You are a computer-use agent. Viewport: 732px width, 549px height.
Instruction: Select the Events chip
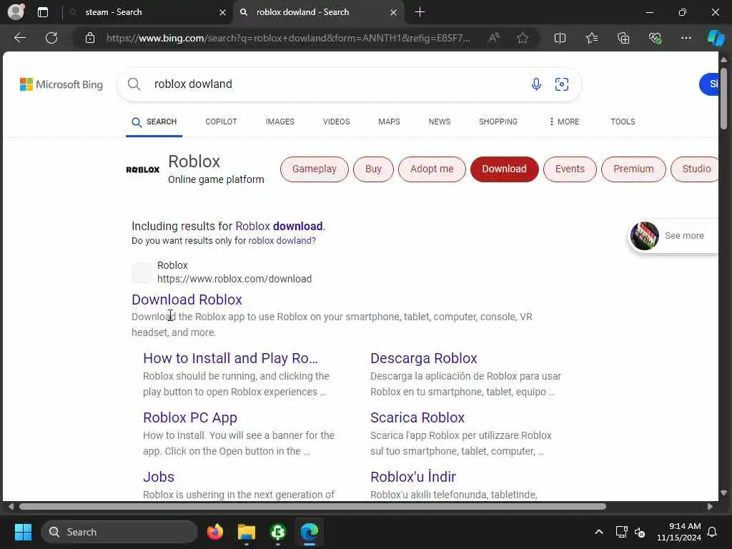(x=570, y=169)
